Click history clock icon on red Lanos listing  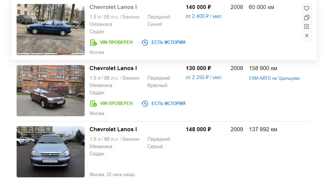coord(145,104)
